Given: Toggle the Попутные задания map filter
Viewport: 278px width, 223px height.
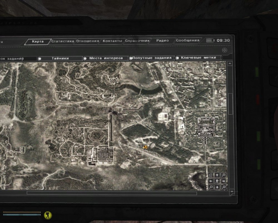Looking at the screenshot, I should tap(152, 58).
